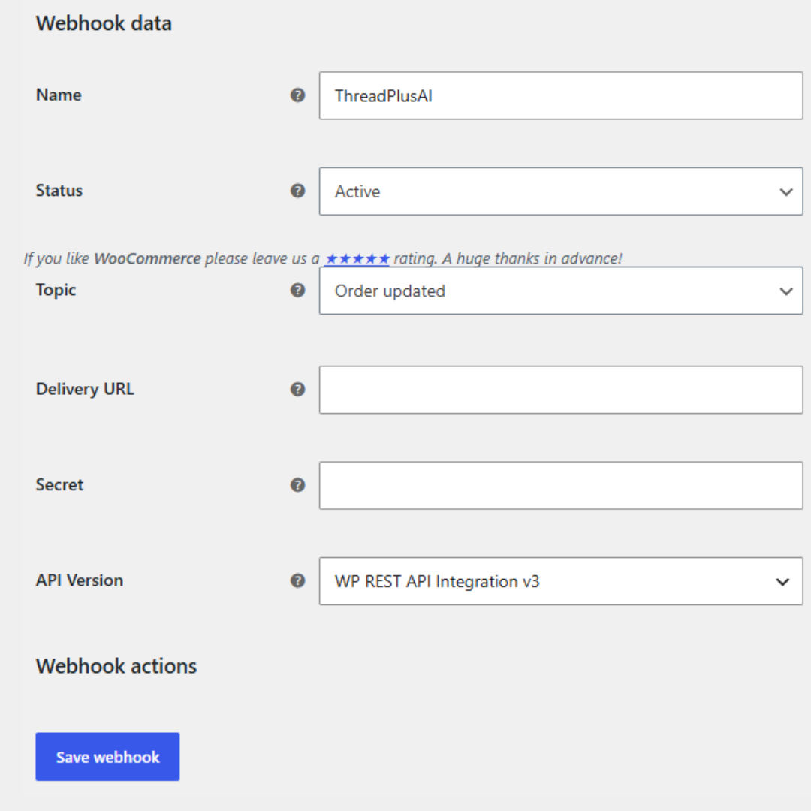
Task: Click the help icon beside Name
Action: point(297,95)
